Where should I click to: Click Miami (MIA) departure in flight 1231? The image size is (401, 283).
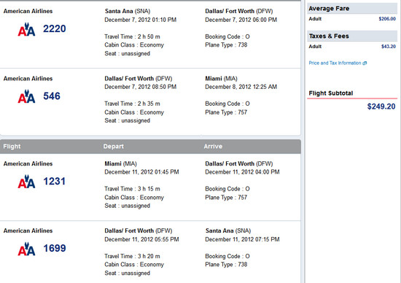(120, 163)
